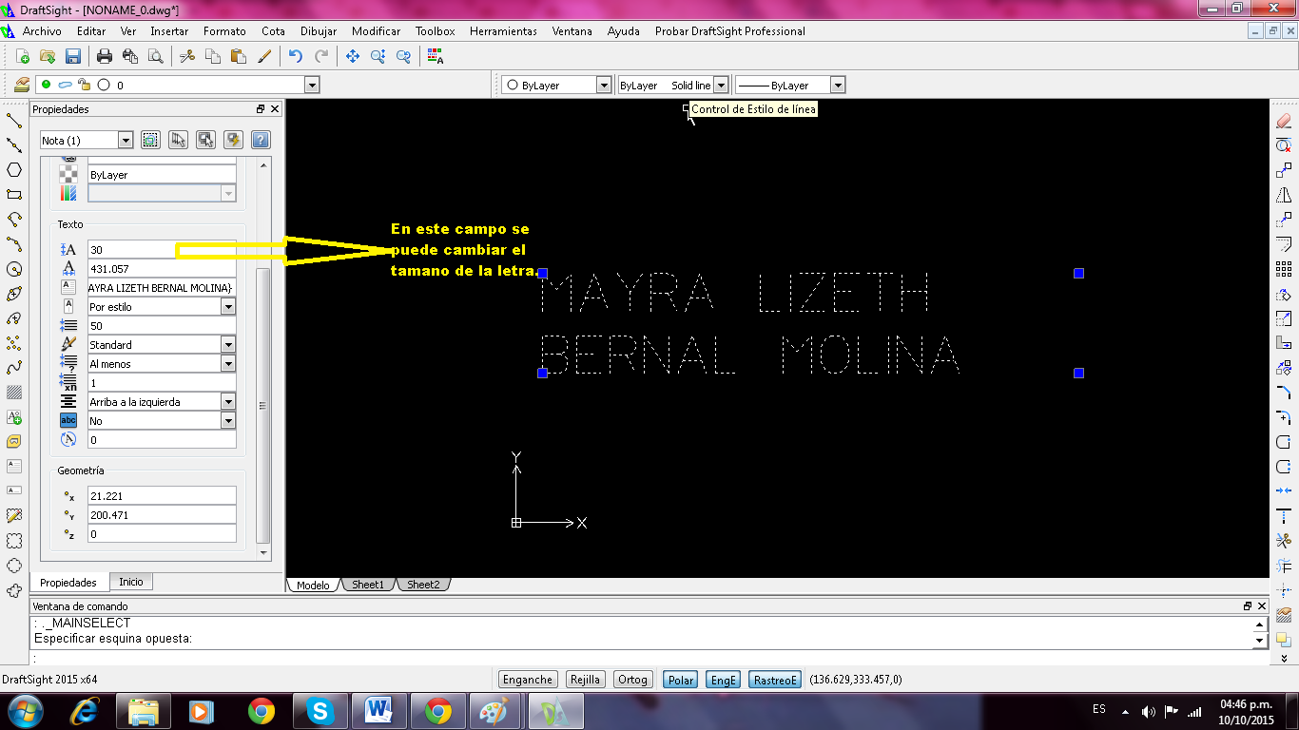
Task: Click the Enganche status bar button
Action: click(x=528, y=680)
